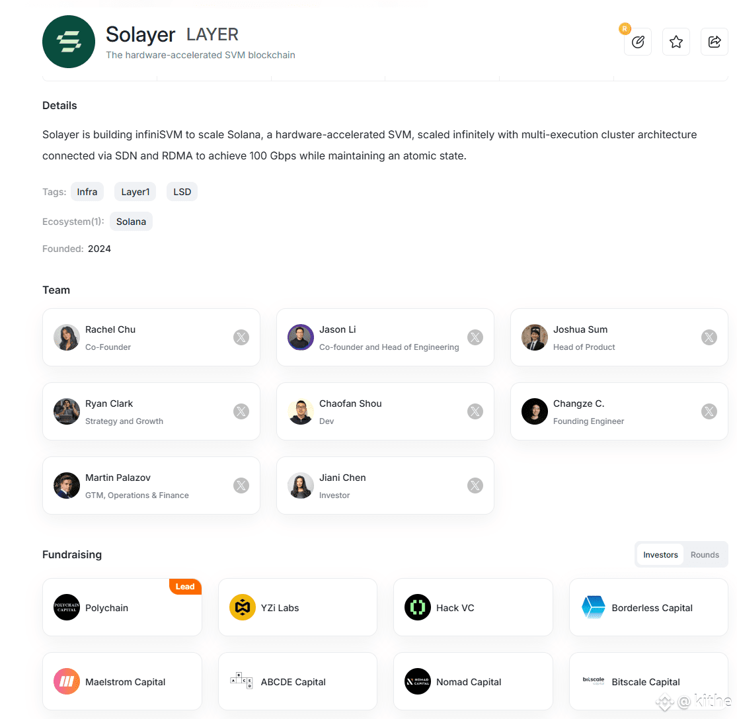Click the LSD tag
Image resolution: width=737 pixels, height=719 pixels.
(x=182, y=192)
